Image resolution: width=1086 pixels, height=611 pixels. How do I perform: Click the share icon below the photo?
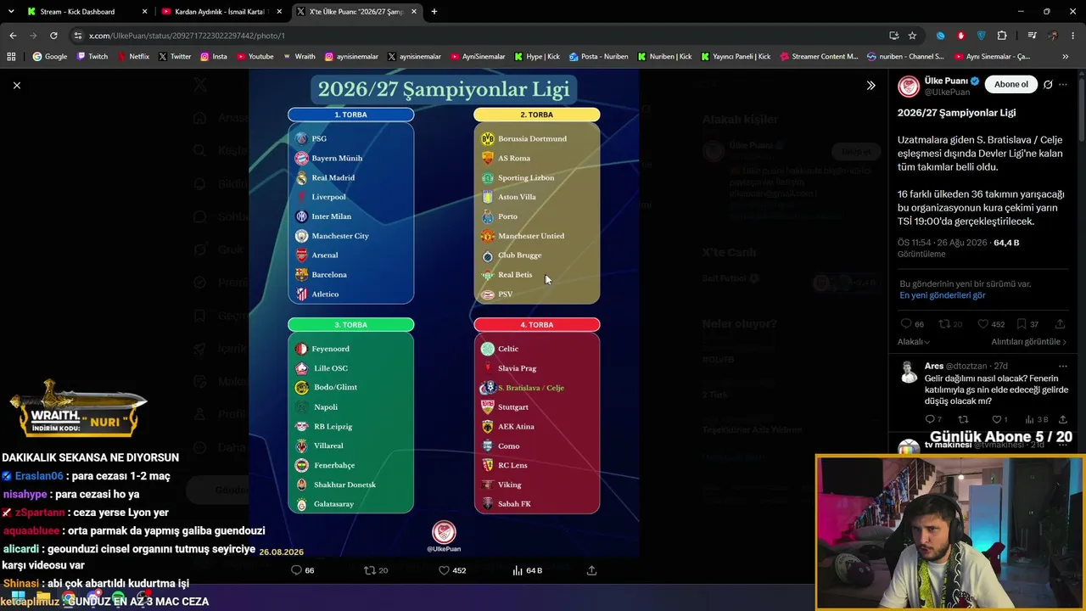click(x=591, y=570)
